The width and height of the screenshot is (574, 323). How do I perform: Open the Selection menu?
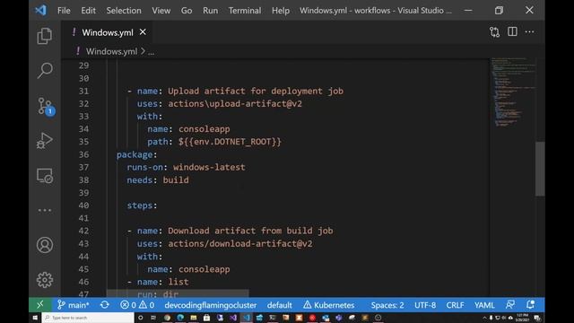[124, 10]
